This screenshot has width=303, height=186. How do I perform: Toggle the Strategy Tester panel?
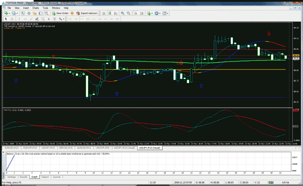pos(47,13)
